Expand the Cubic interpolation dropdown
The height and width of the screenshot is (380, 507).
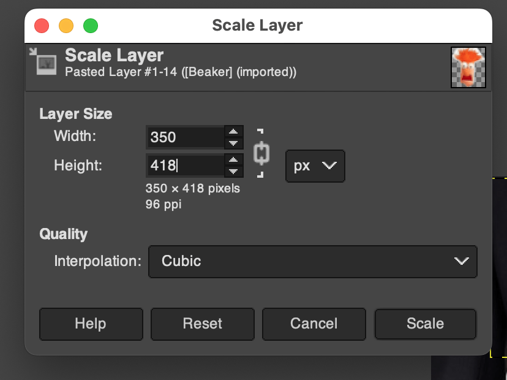point(312,261)
